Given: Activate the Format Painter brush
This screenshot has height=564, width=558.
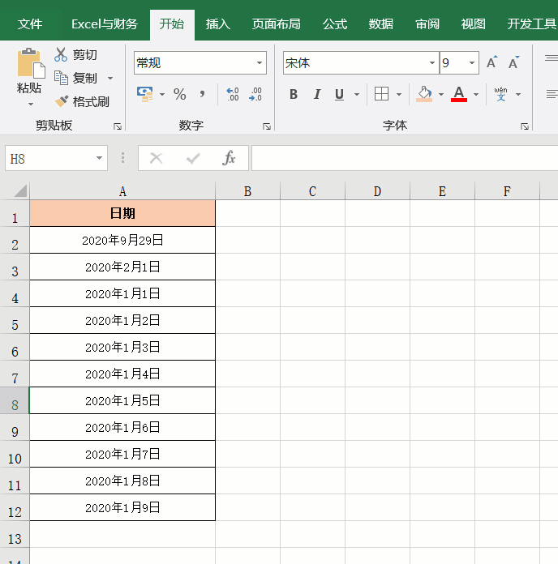Looking at the screenshot, I should (x=61, y=101).
